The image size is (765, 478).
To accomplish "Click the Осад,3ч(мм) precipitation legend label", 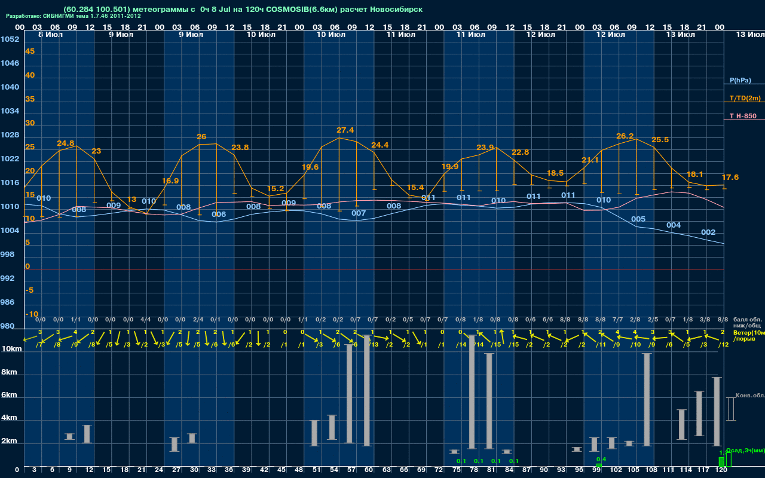I will tap(745, 450).
